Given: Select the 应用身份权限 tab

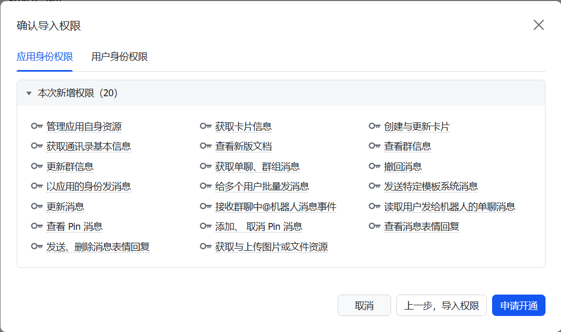Looking at the screenshot, I should coord(44,57).
